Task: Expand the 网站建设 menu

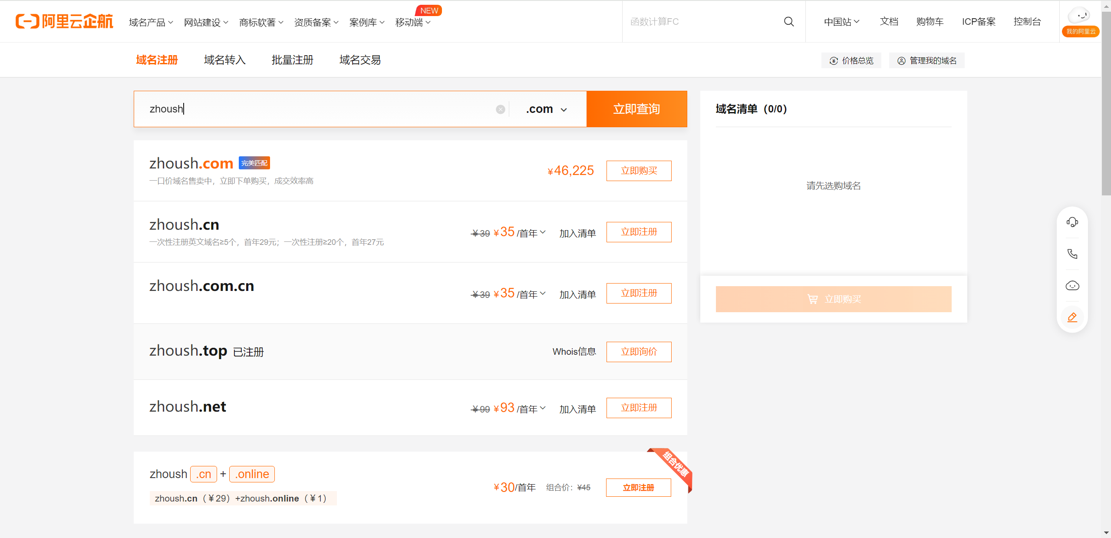Action: 206,22
